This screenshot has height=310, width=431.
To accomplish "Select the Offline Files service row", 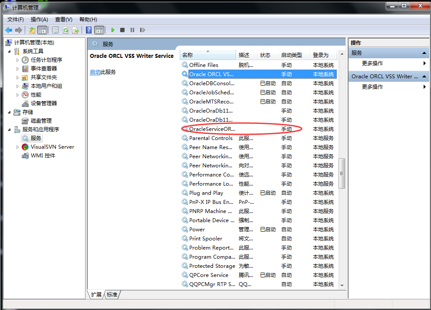I will (259, 65).
